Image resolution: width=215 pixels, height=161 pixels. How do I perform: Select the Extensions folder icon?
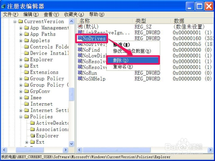click(x=26, y=72)
